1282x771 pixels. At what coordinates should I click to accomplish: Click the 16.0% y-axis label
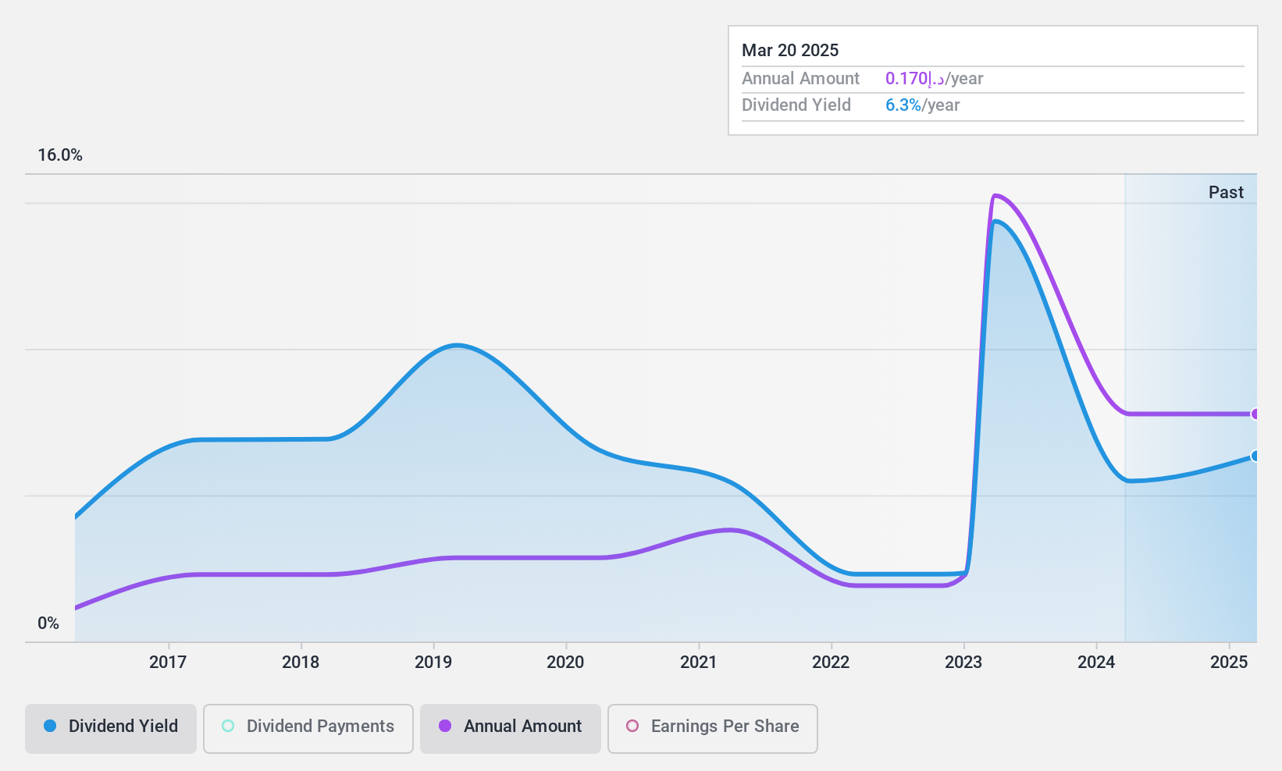60,155
